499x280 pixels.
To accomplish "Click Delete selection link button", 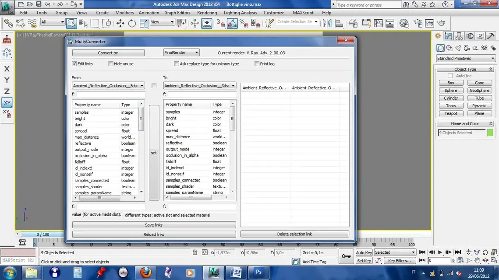I will click(x=294, y=234).
